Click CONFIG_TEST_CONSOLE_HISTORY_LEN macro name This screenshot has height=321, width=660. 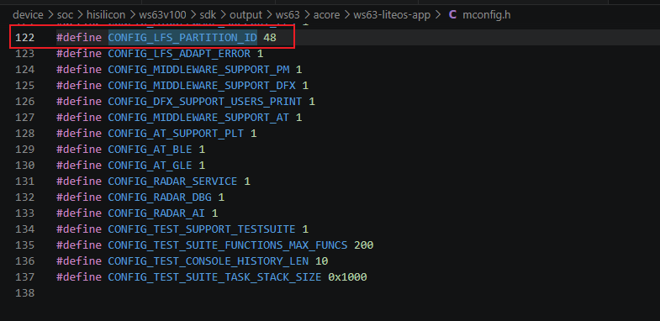209,261
